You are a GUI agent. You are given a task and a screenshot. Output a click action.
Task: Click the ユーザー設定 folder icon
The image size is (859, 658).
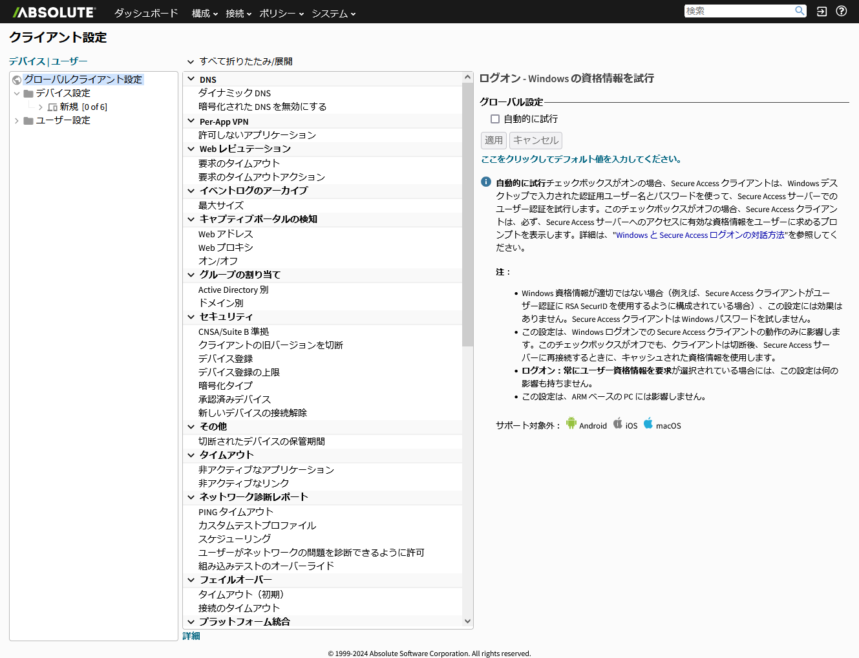[28, 121]
